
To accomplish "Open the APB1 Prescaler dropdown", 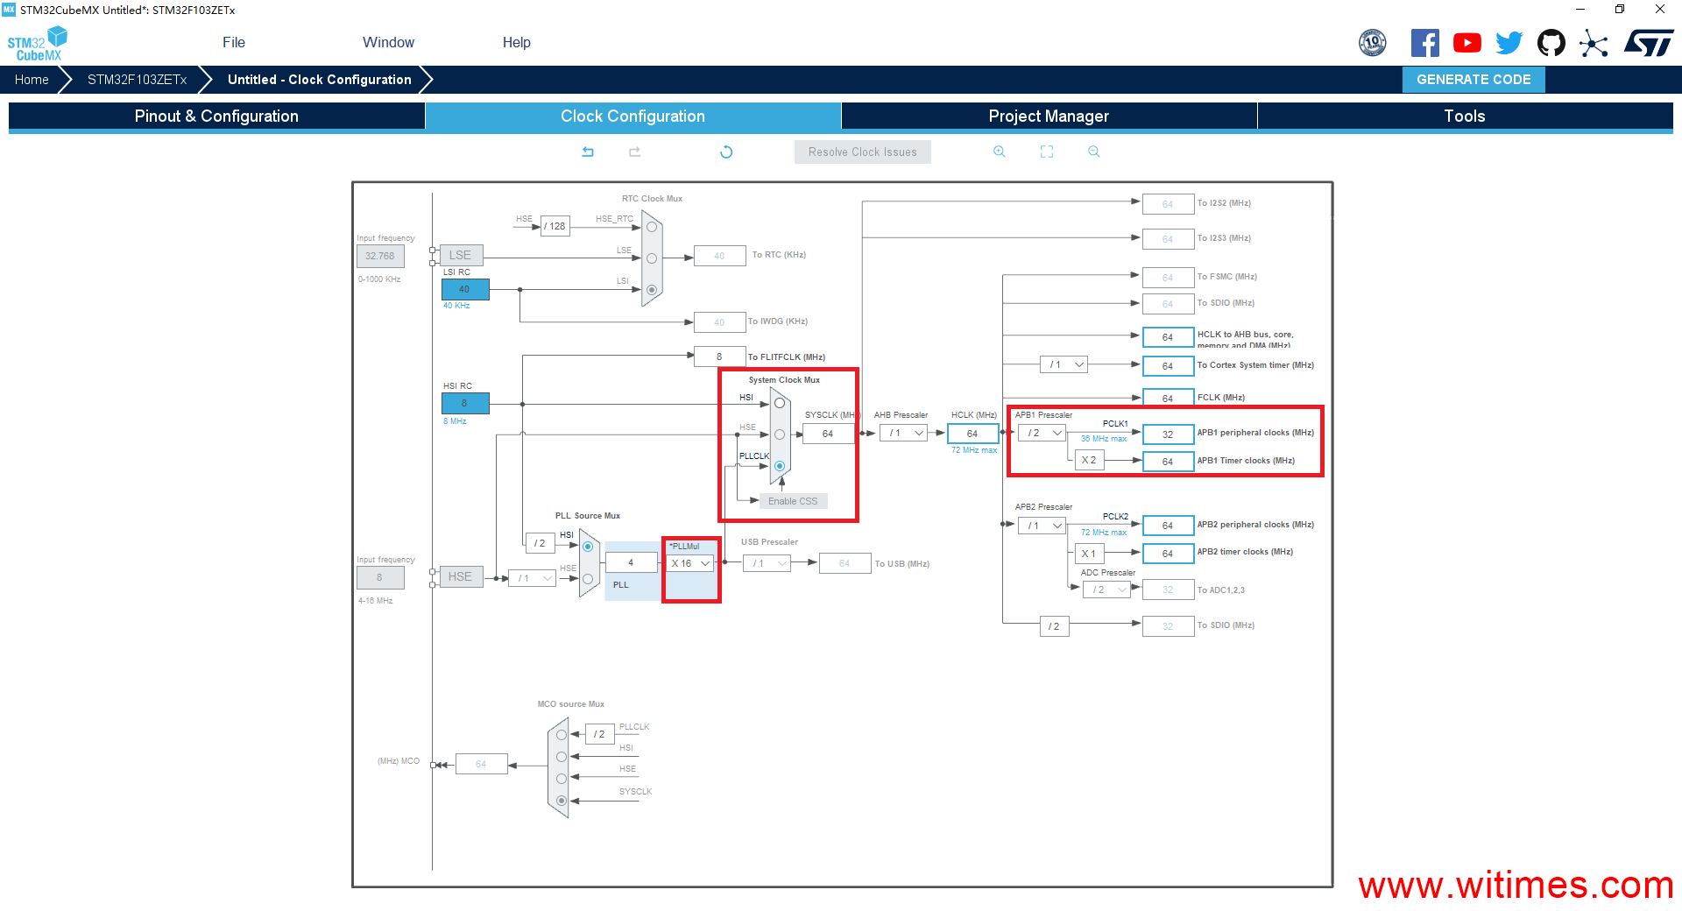I will (1042, 433).
